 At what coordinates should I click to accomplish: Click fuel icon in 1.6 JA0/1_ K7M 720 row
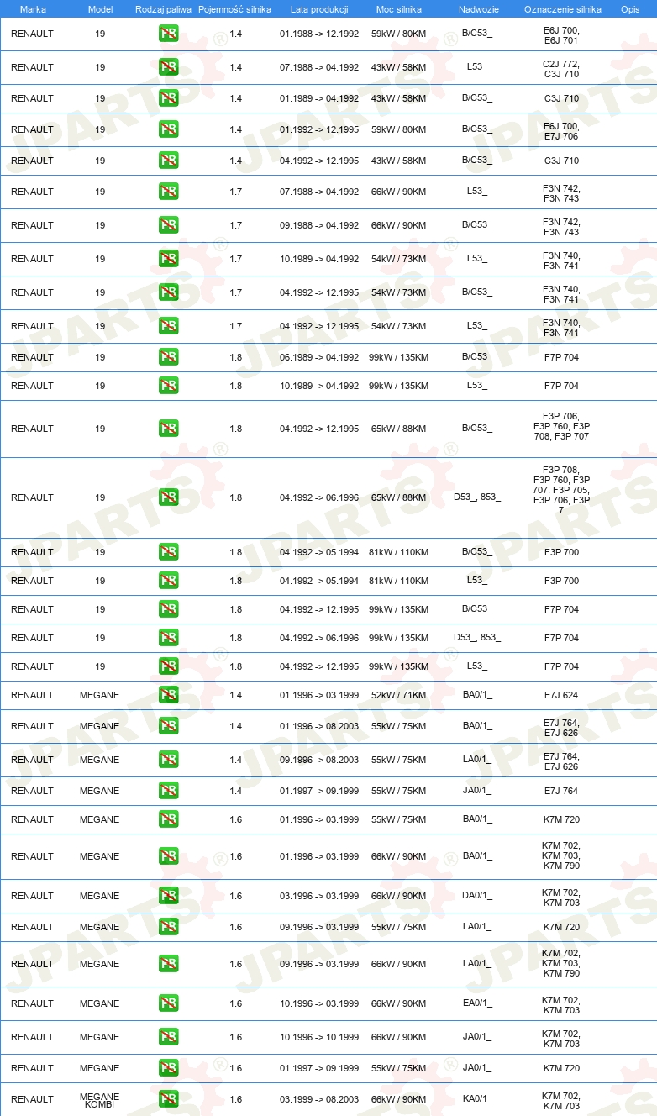tap(168, 1069)
